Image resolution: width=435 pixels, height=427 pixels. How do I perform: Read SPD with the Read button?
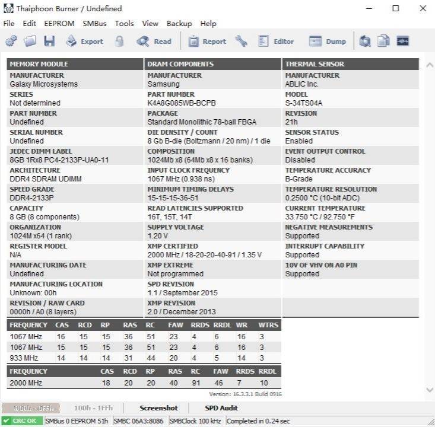(x=154, y=42)
